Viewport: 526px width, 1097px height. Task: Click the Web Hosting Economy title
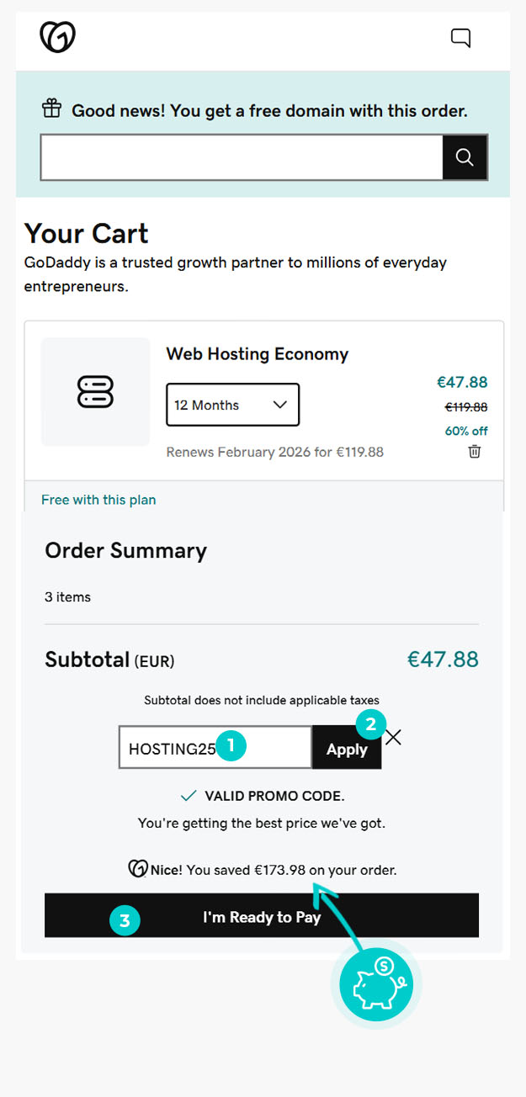257,354
